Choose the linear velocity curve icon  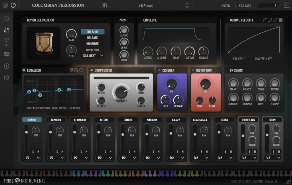coord(275,20)
